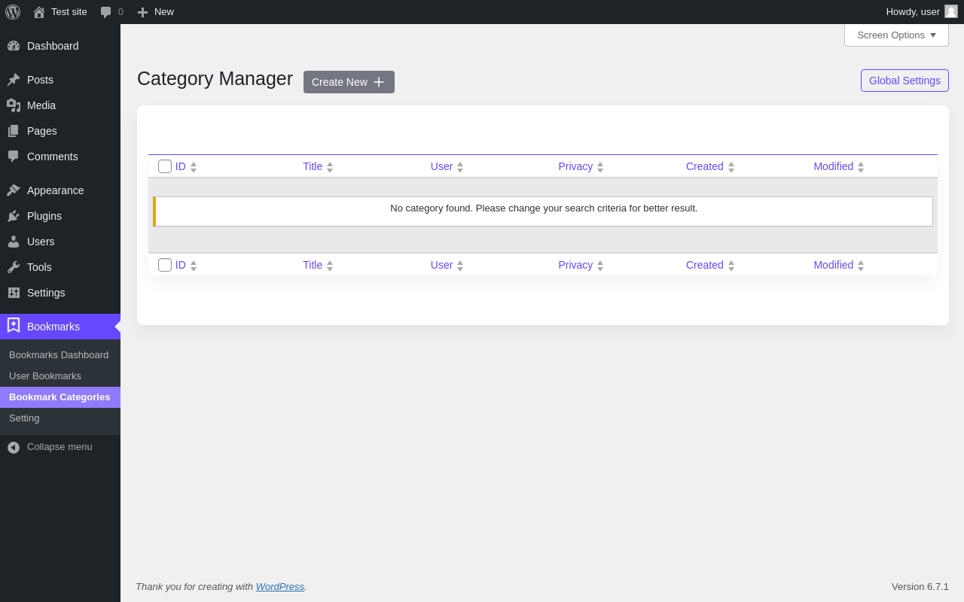This screenshot has width=964, height=602.
Task: Open the comments bubble icon in admin bar
Action: coord(106,12)
